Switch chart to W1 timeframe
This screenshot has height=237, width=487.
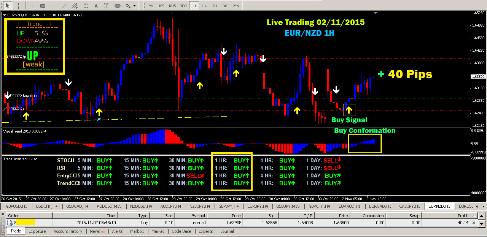pos(226,6)
